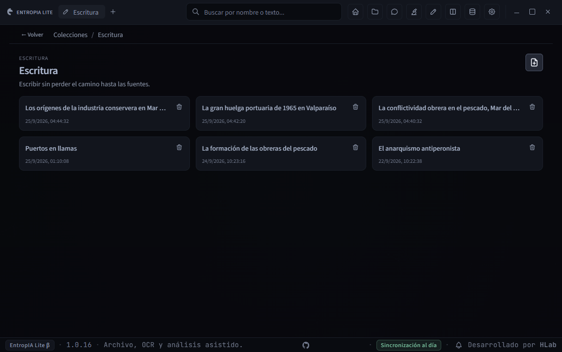The image size is (562, 352).
Task: Navigate to Colecciones breadcrumb
Action: [x=70, y=35]
